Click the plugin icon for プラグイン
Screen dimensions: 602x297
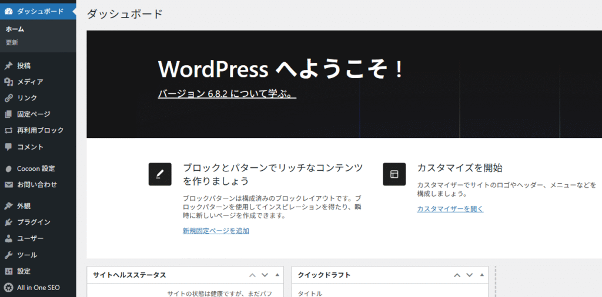coord(8,222)
